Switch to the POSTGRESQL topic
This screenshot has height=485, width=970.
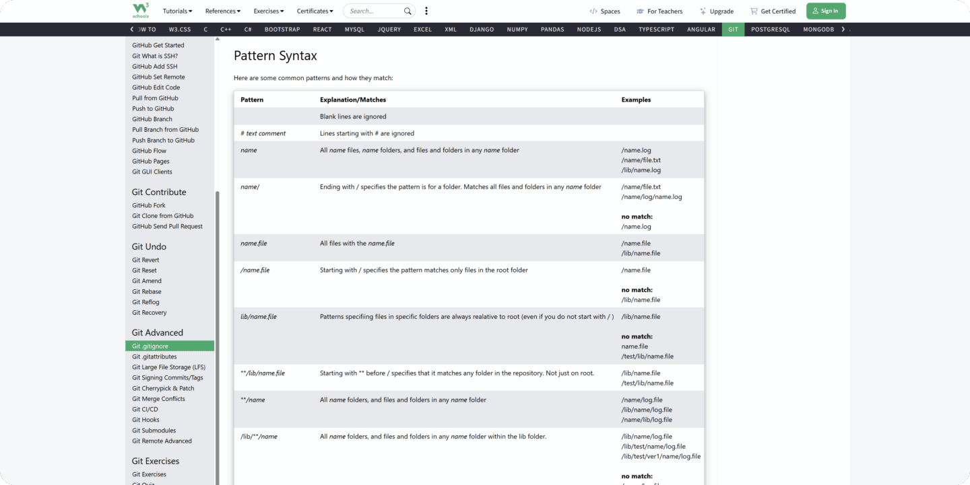point(771,30)
